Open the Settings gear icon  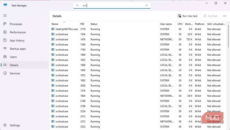click(x=5, y=125)
